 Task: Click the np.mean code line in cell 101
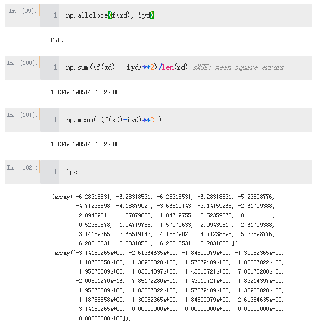pyautogui.click(x=113, y=120)
